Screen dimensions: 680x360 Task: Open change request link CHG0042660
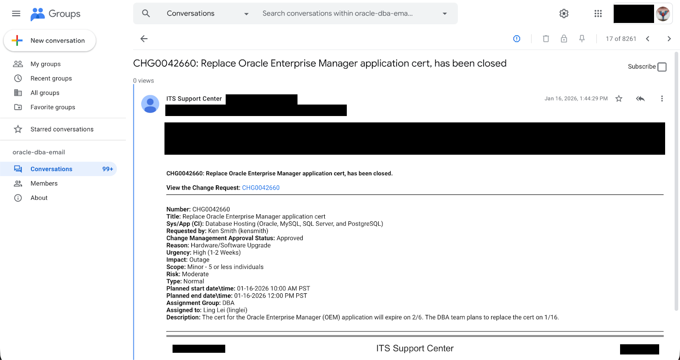coord(261,187)
